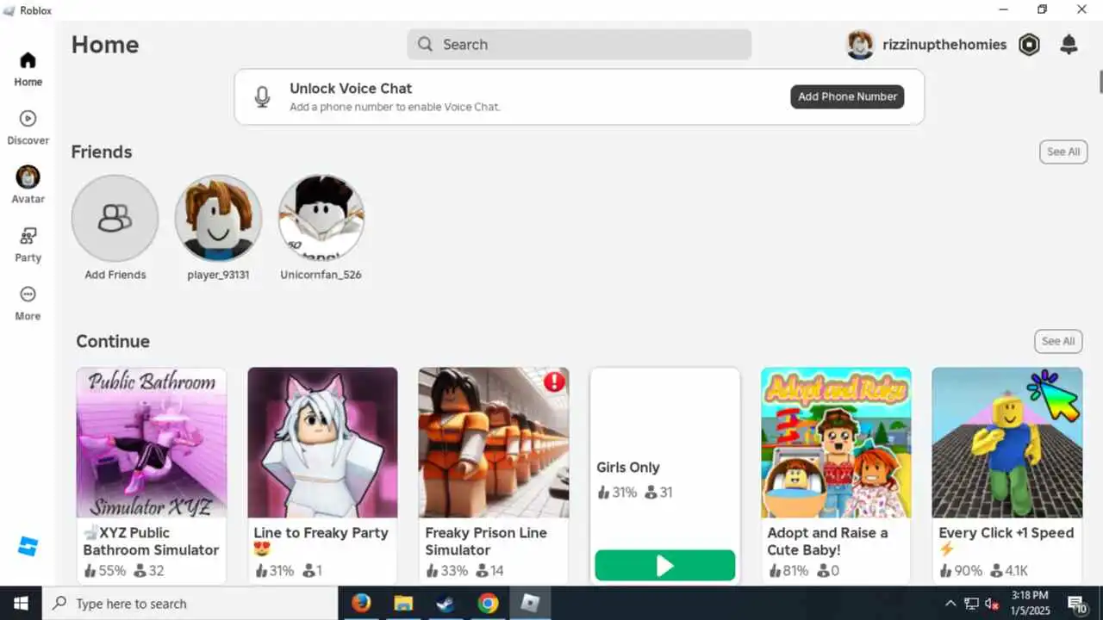
Task: Show hidden system tray icons
Action: click(x=950, y=604)
